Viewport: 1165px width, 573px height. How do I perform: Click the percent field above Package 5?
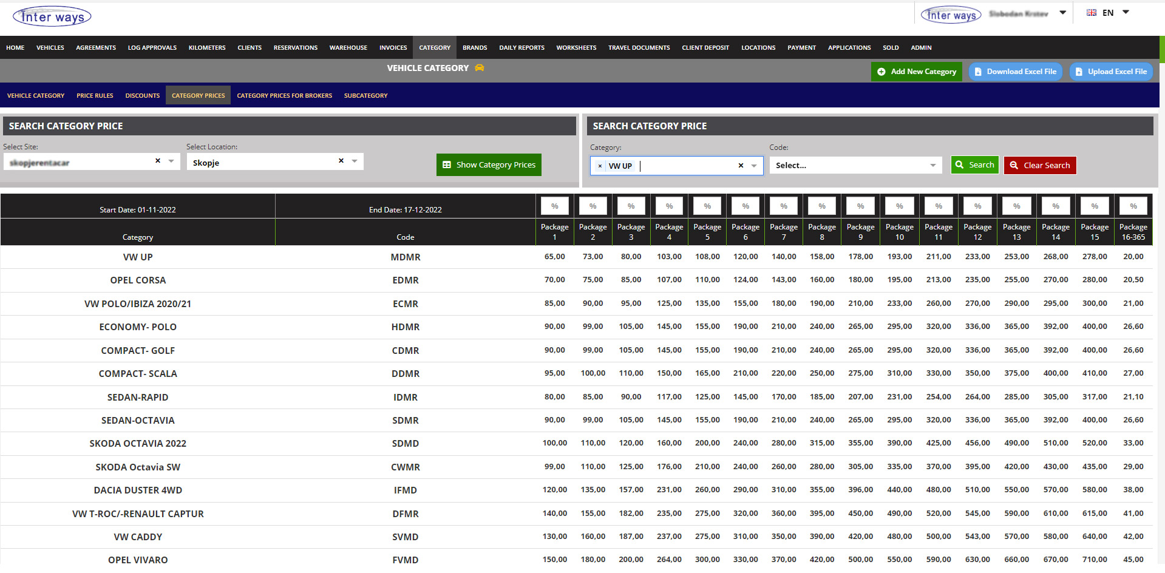click(707, 206)
